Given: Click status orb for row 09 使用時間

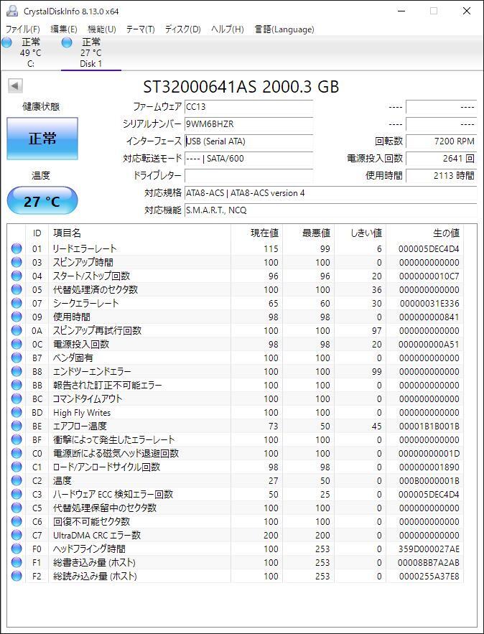Looking at the screenshot, I should coord(17,317).
